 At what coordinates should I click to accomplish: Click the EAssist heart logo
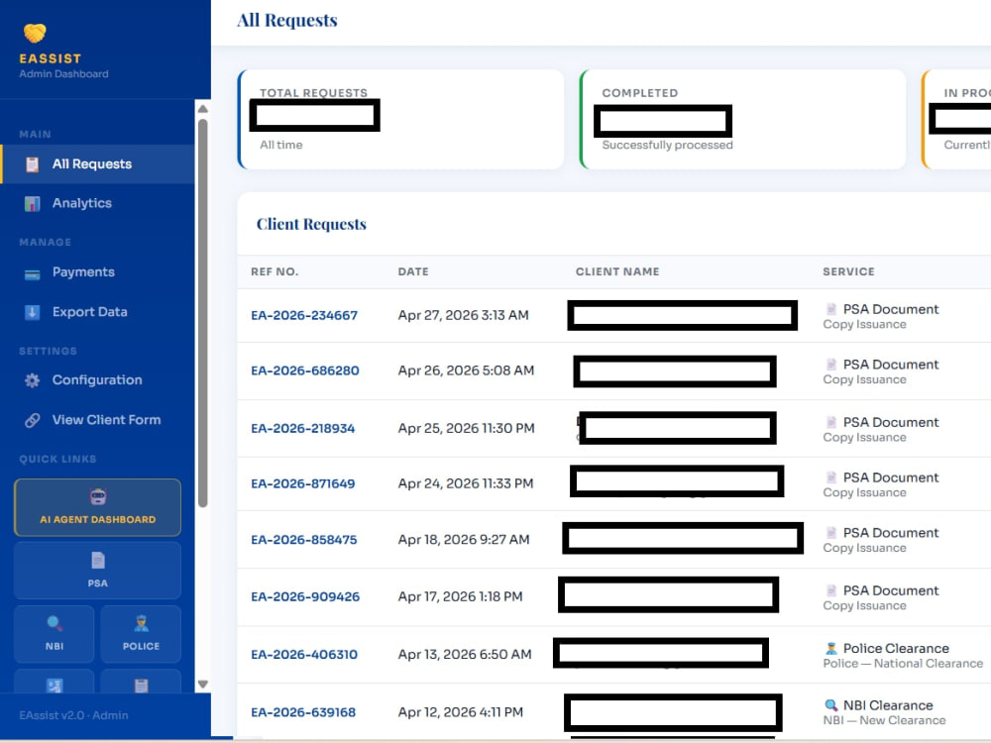click(x=35, y=33)
